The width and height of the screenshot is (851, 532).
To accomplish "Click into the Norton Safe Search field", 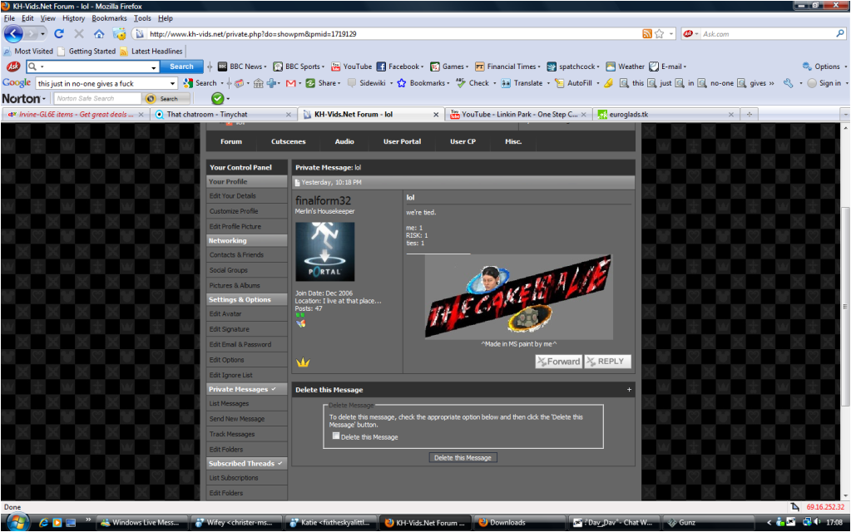I will 97,99.
